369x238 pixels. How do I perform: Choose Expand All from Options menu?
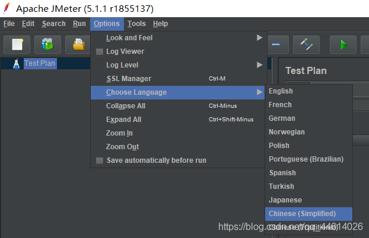click(177, 120)
